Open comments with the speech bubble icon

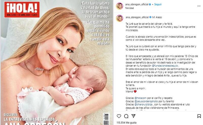pyautogui.click(x=126, y=116)
